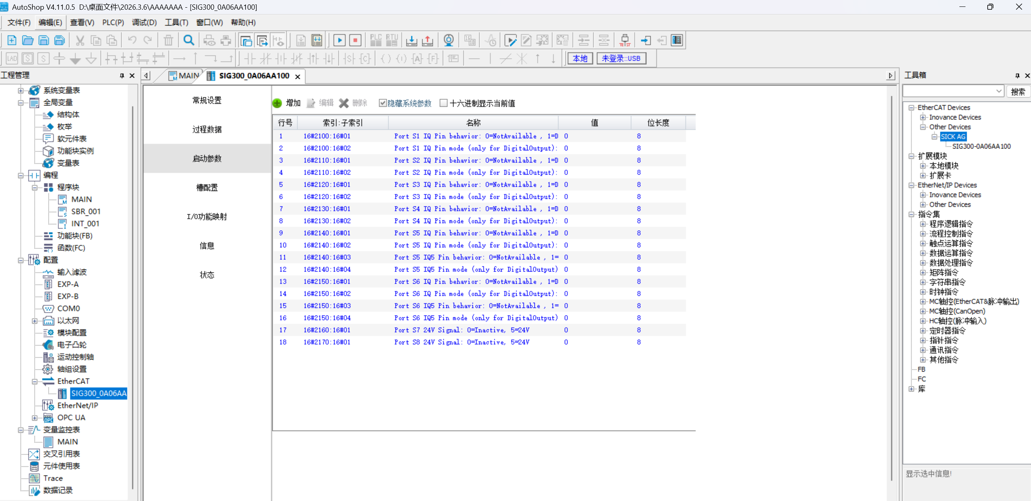
Task: Toggle the 隐藏系统参数 checkbox
Action: [383, 103]
